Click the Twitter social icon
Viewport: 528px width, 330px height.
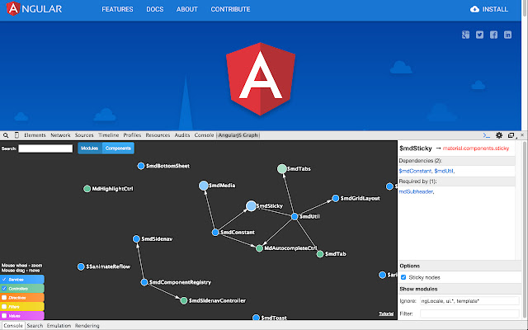[479, 35]
